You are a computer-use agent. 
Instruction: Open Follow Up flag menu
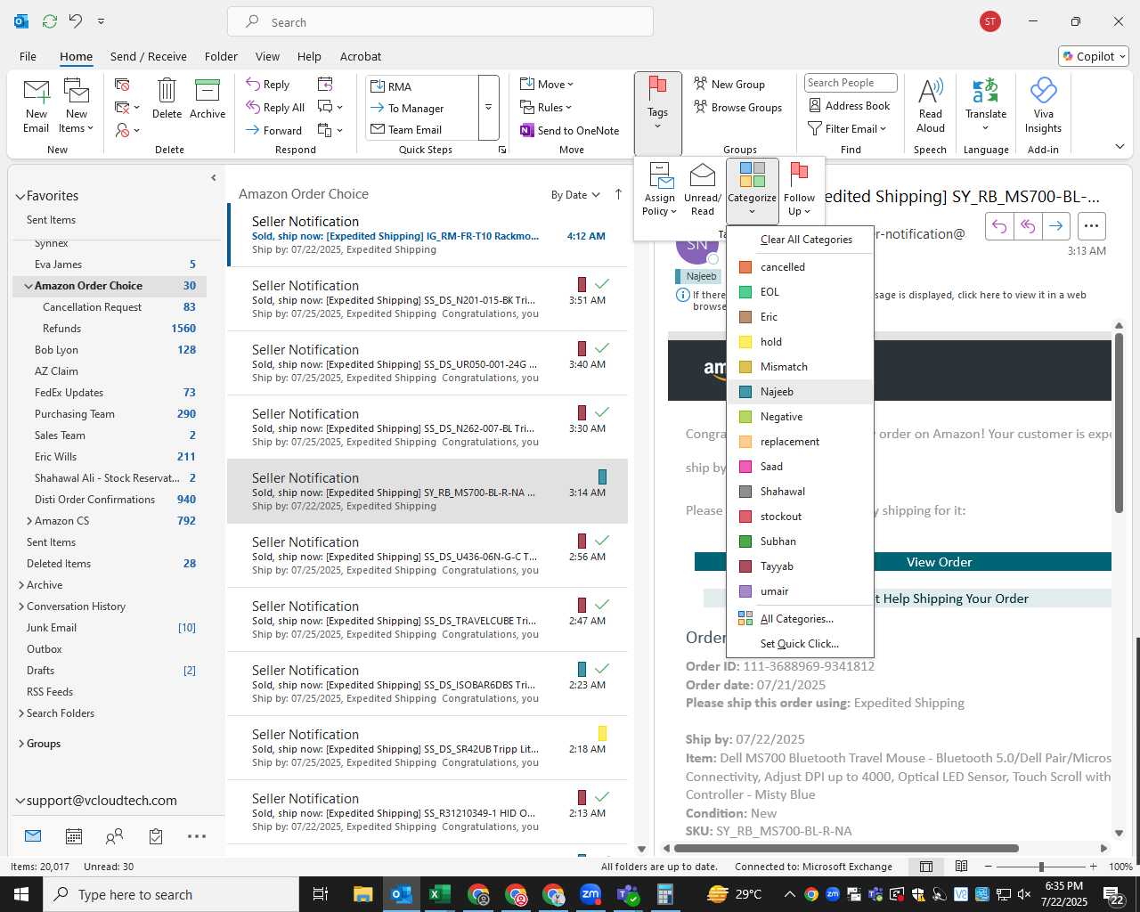tap(799, 190)
